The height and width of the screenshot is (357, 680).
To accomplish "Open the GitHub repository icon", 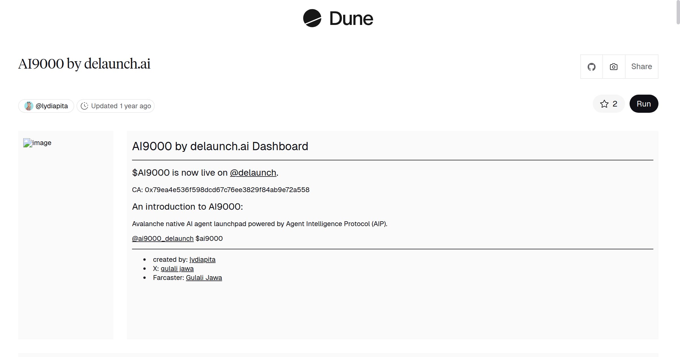I will (x=592, y=67).
